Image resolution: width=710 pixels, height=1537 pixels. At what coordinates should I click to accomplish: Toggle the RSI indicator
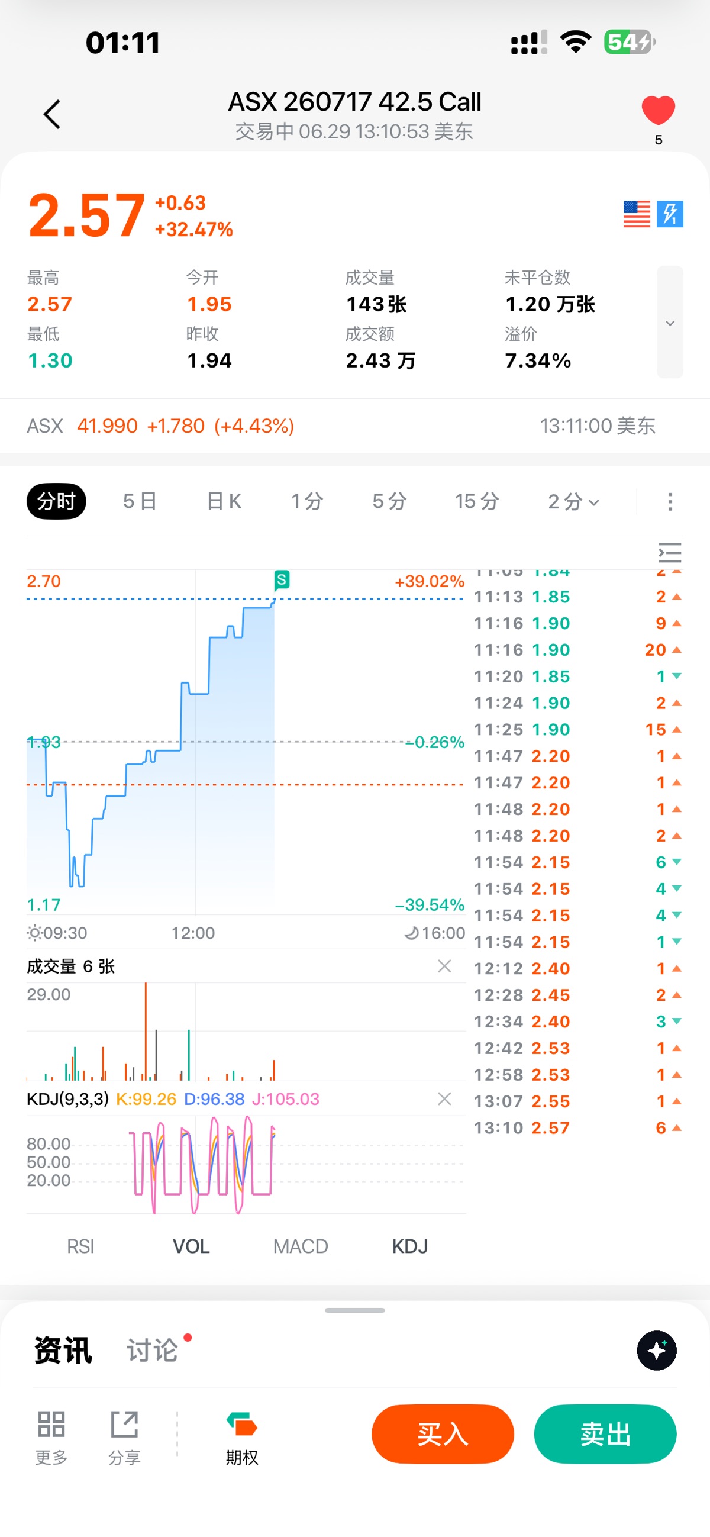(80, 1246)
